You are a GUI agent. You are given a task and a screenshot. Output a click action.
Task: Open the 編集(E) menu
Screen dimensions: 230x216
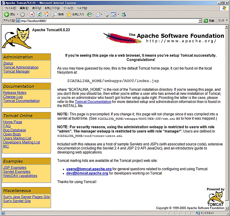24,8
